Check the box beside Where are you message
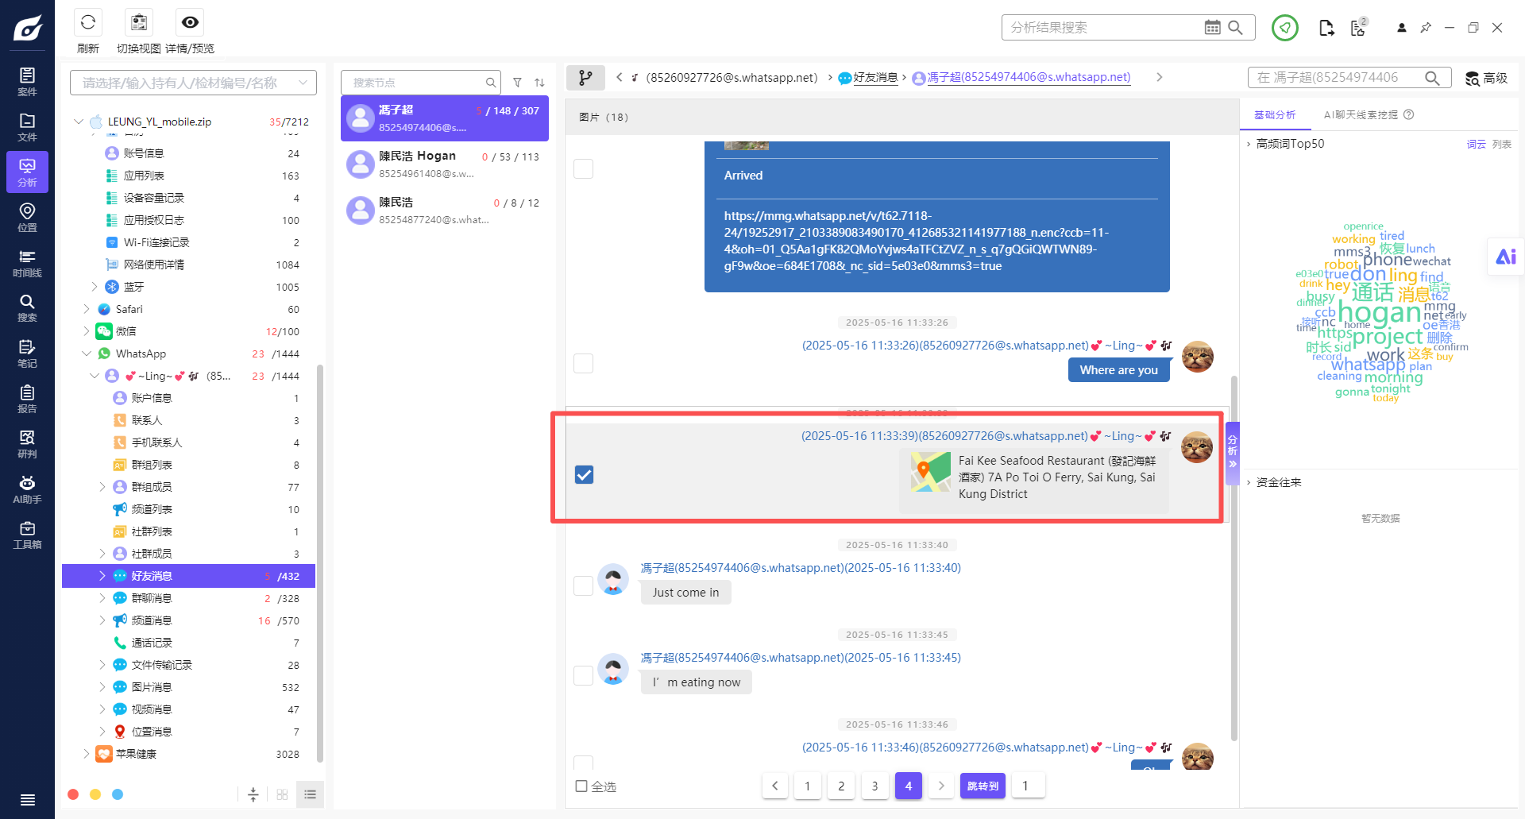 pos(584,363)
